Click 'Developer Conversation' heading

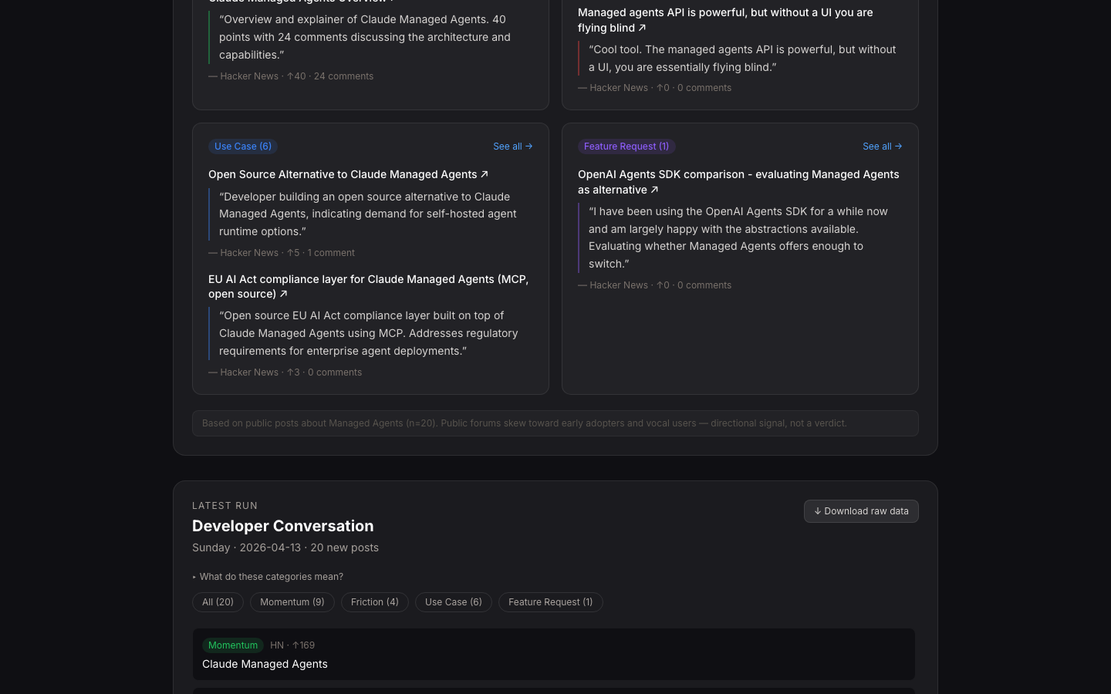(282, 526)
